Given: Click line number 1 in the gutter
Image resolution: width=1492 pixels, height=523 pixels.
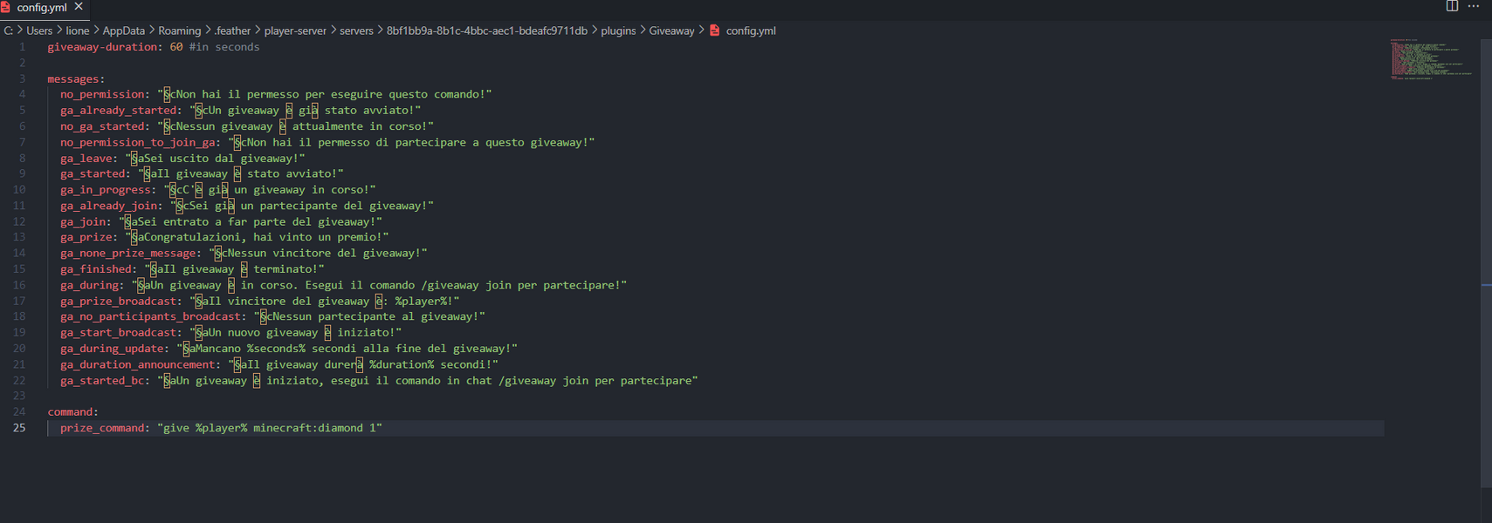Looking at the screenshot, I should [x=22, y=47].
